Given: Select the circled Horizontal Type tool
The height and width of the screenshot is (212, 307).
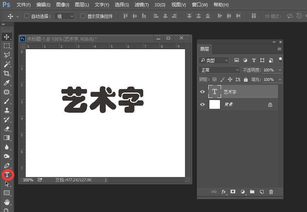Looking at the screenshot, I should click(7, 175).
